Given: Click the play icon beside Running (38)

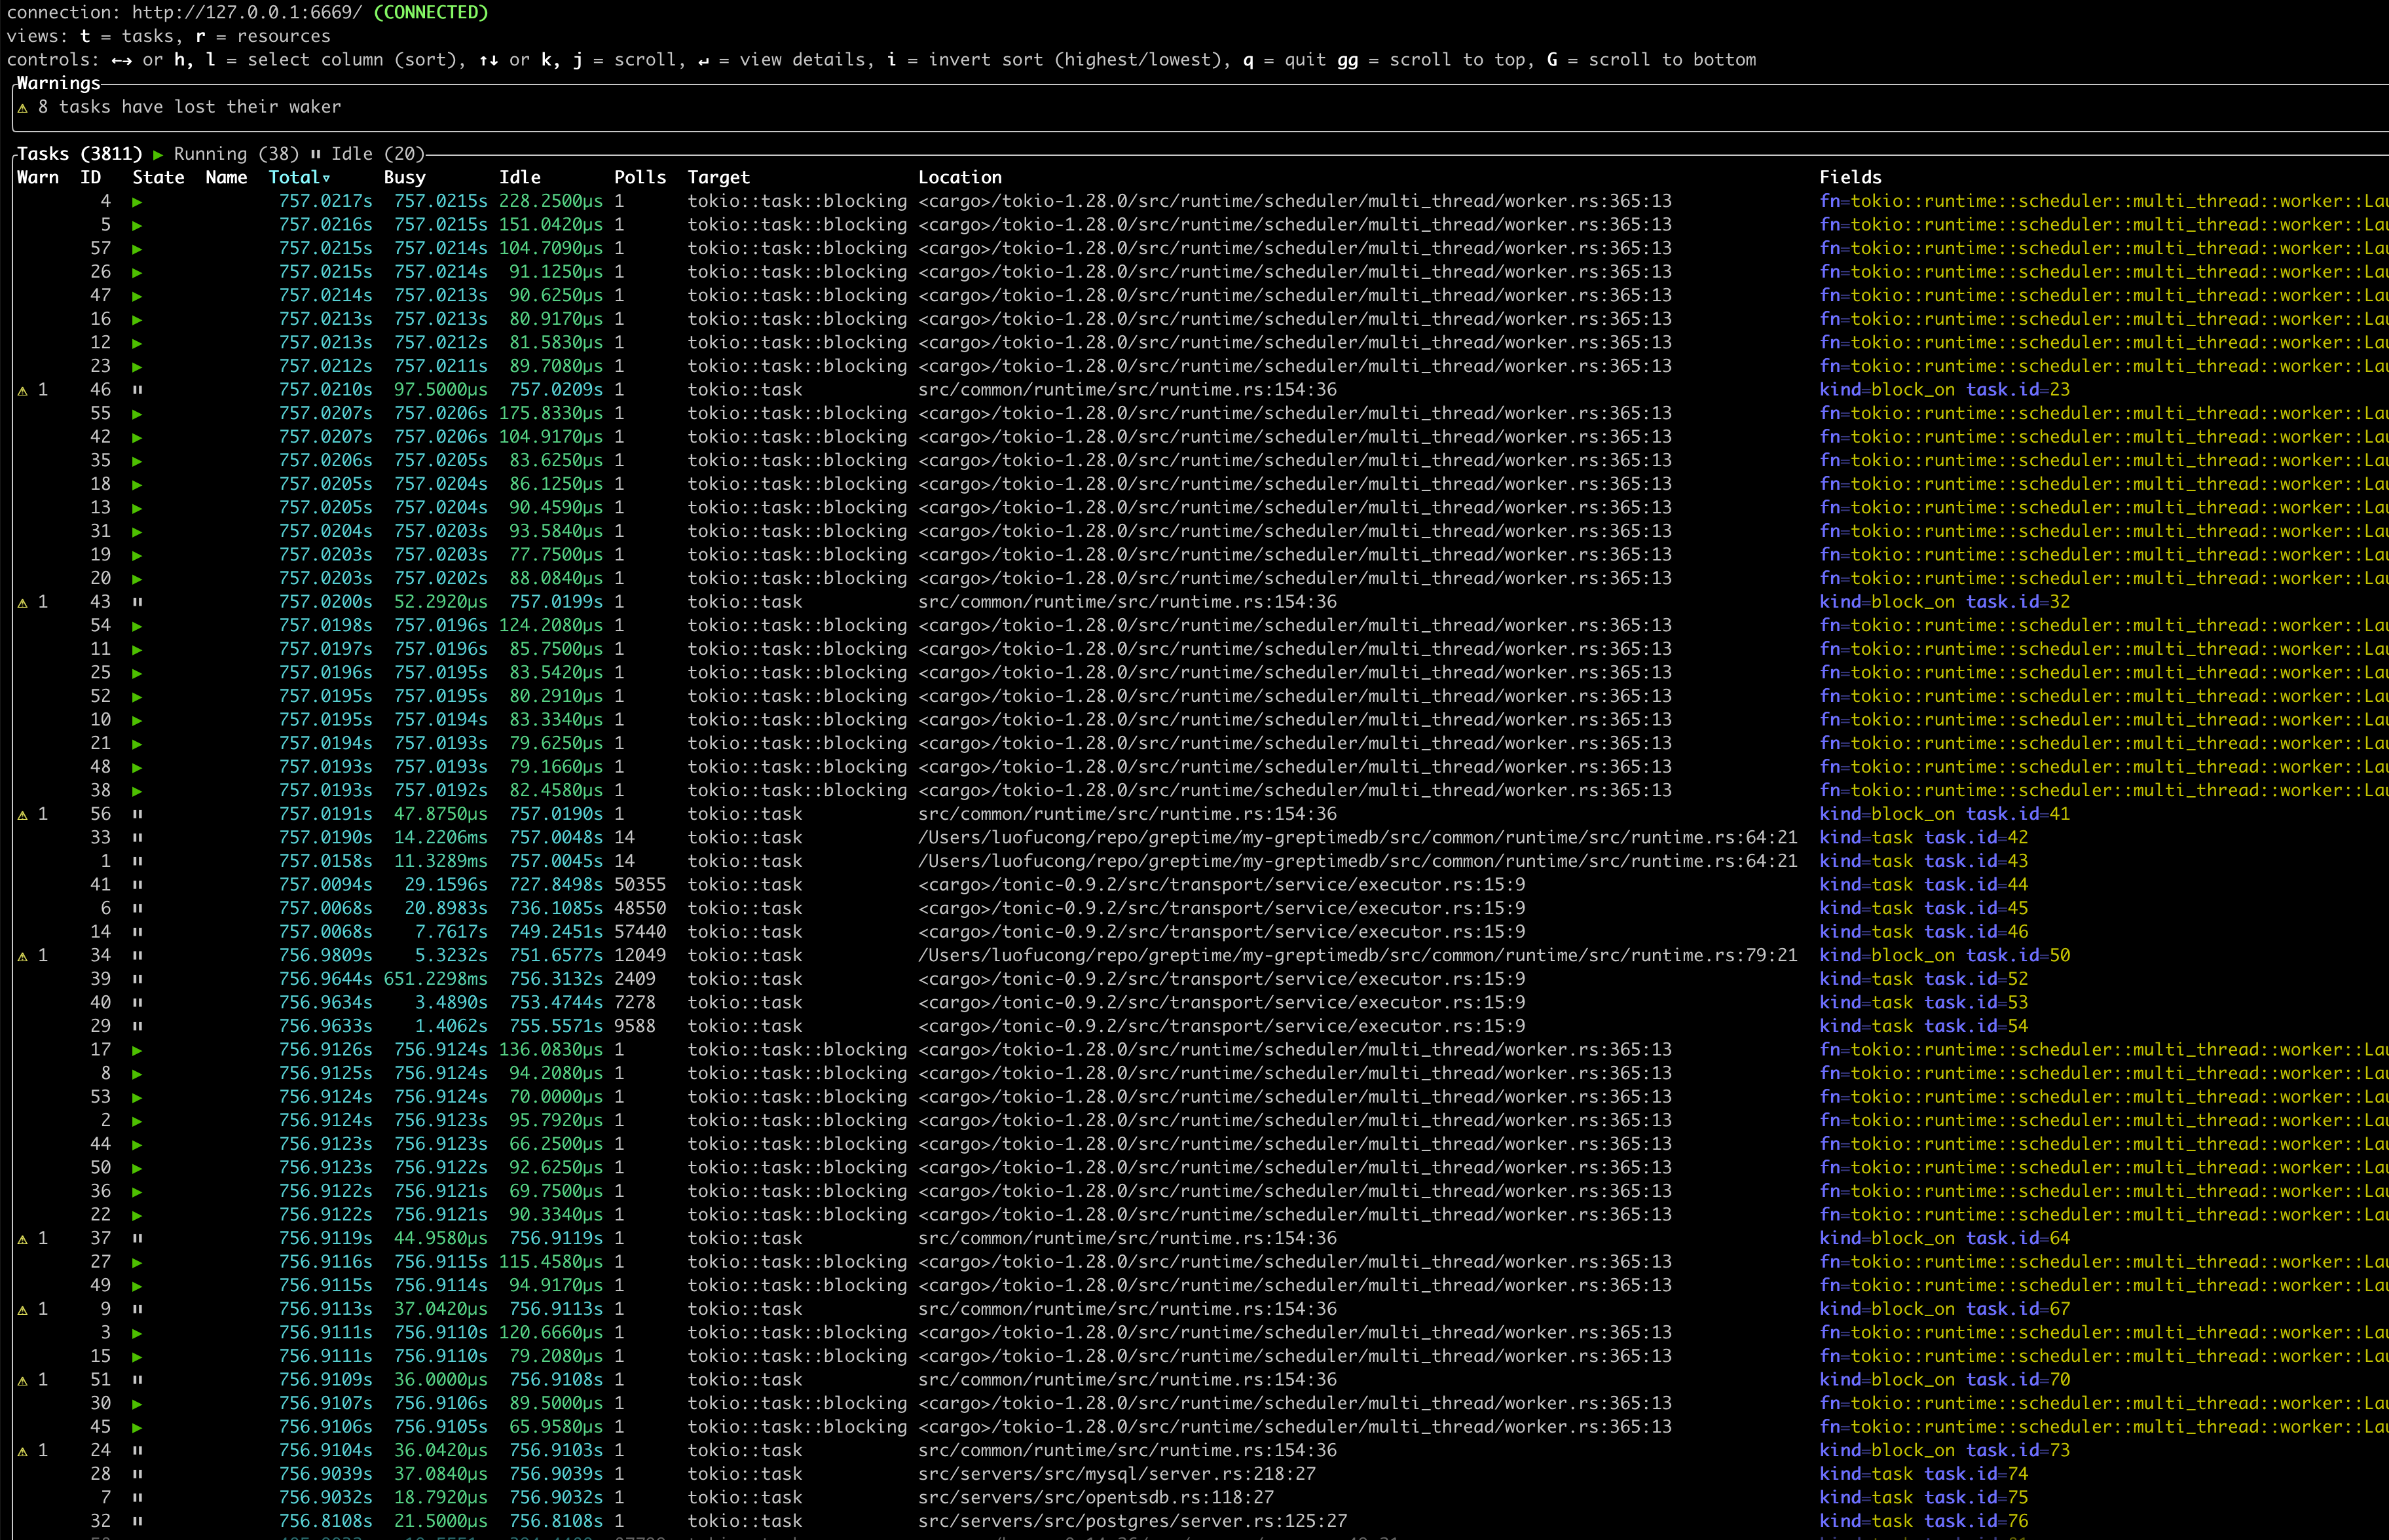Looking at the screenshot, I should point(157,154).
